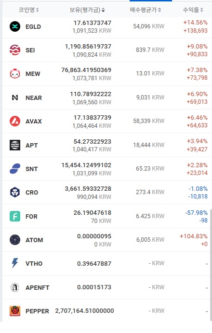Sort by 코인명 column arrows

(x=37, y=10)
